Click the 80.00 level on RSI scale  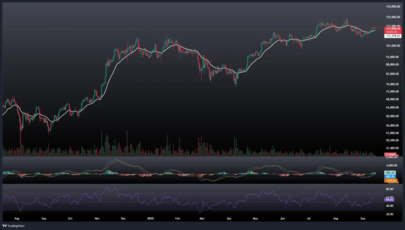click(x=390, y=189)
